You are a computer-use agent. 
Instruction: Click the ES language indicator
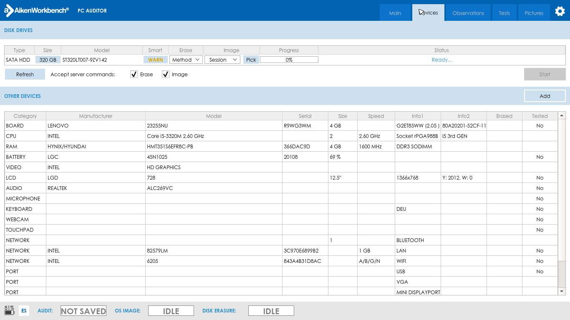pos(24,310)
